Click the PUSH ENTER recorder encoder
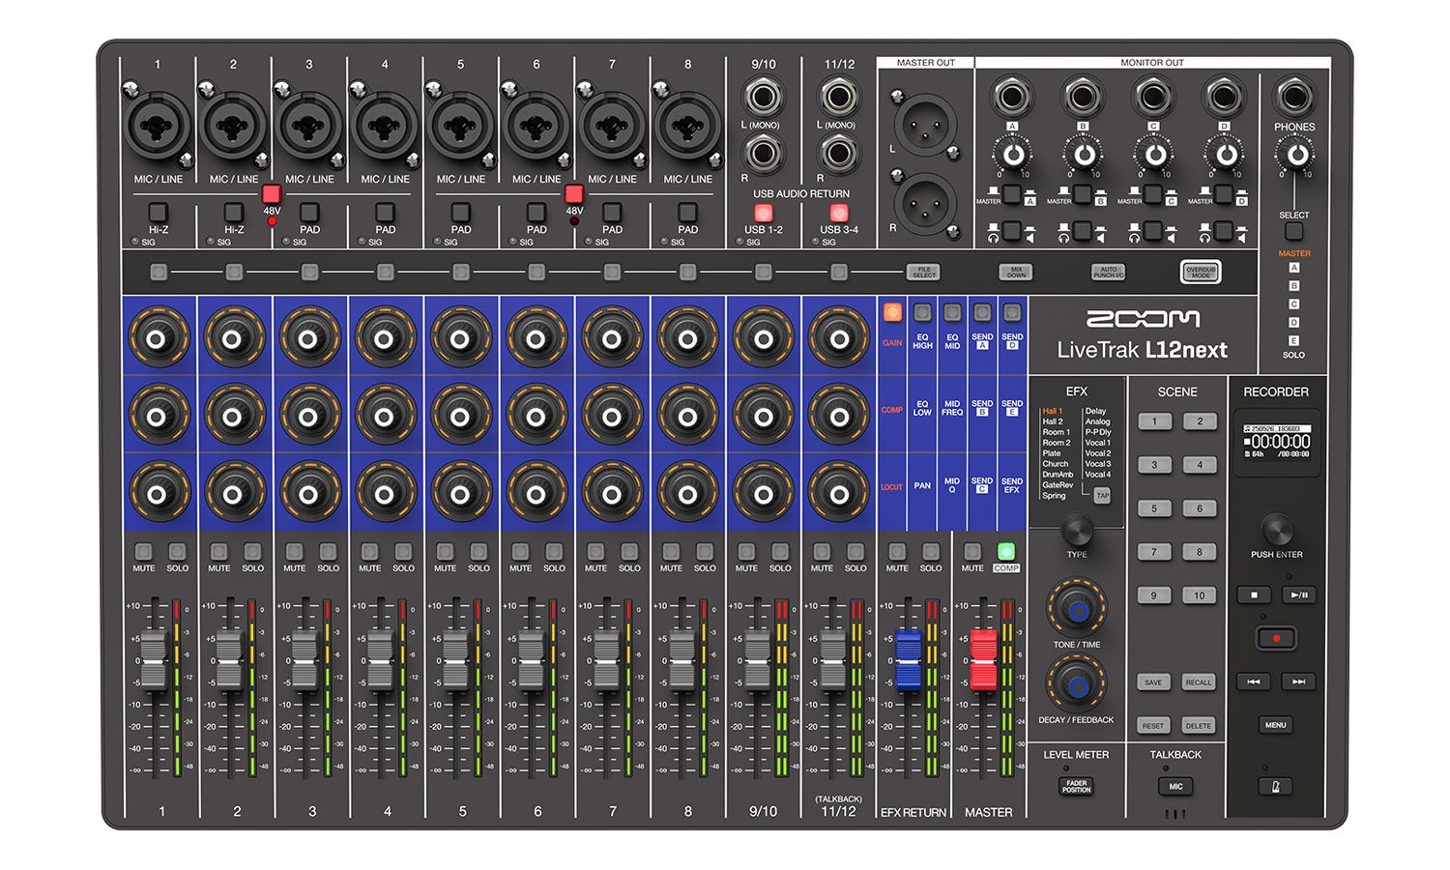The image size is (1450, 870). click(x=1276, y=530)
